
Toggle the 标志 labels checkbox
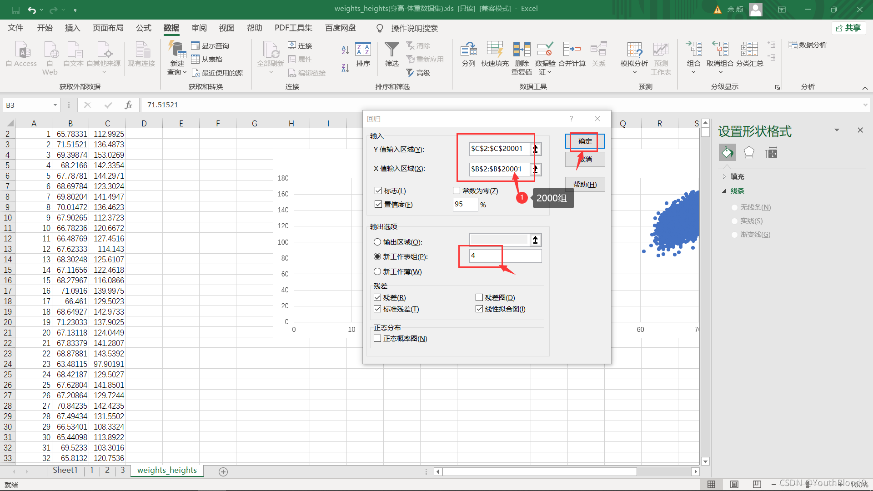click(378, 190)
